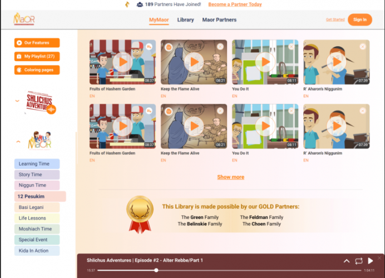Image resolution: width=385 pixels, height=278 pixels.
Task: Select the Niggun Time category
Action: pos(37,185)
